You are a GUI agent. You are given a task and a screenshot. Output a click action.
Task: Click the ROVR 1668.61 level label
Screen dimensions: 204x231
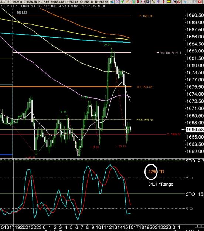[x=145, y=120]
